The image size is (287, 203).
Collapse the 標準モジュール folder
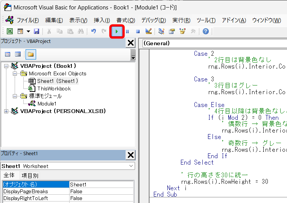(15, 96)
